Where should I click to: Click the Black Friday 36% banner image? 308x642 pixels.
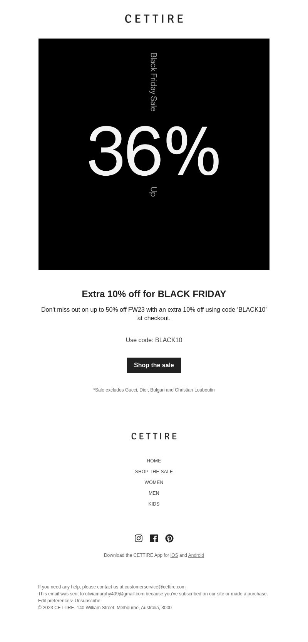click(x=154, y=154)
